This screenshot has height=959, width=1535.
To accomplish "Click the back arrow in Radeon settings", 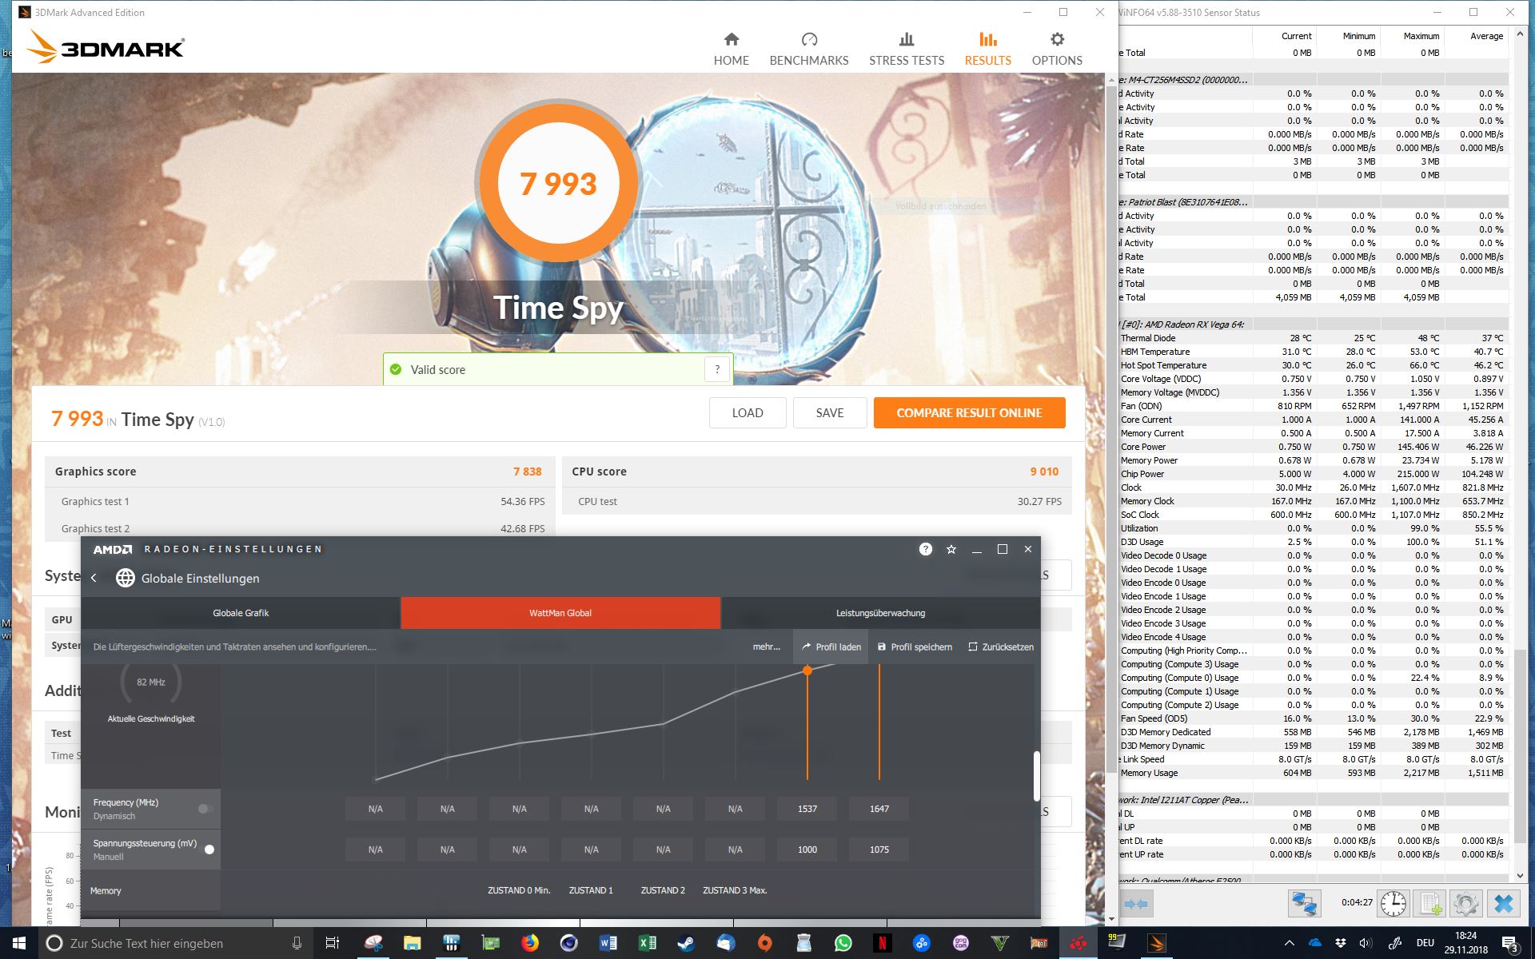I will [94, 578].
